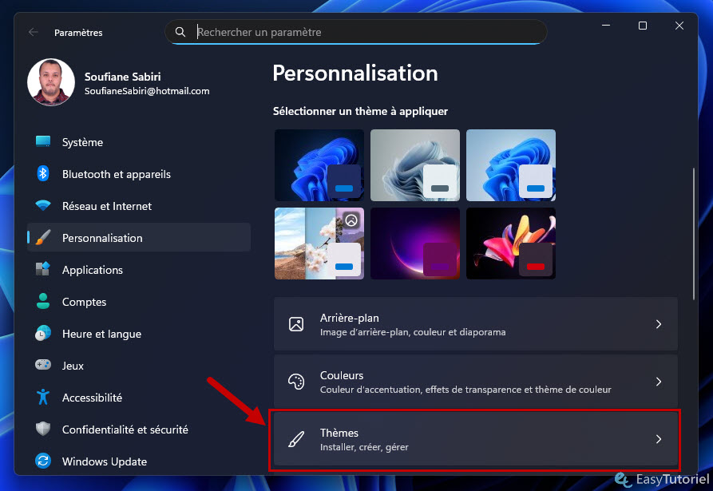Click the Windows Update sync icon

(43, 461)
